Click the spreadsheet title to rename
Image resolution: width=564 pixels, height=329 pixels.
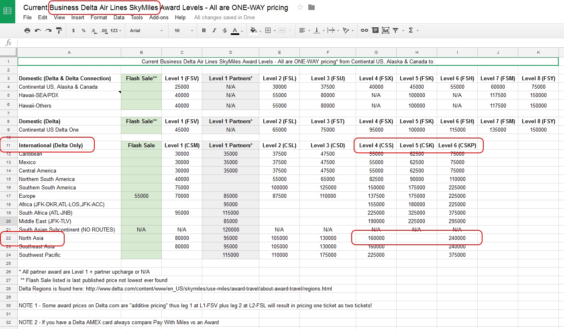pyautogui.click(x=156, y=7)
